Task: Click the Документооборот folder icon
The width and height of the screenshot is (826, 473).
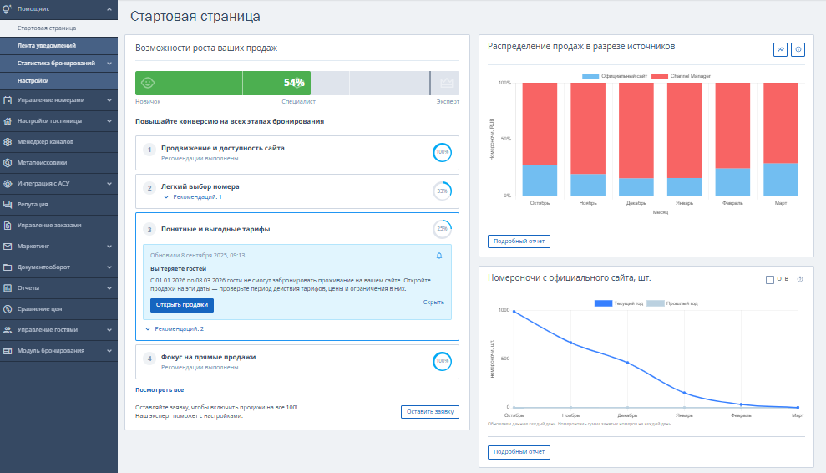Action: pyautogui.click(x=8, y=267)
